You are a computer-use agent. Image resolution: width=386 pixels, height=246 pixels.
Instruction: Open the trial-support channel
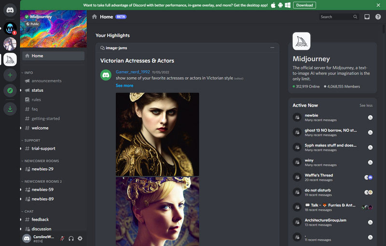[53, 149]
